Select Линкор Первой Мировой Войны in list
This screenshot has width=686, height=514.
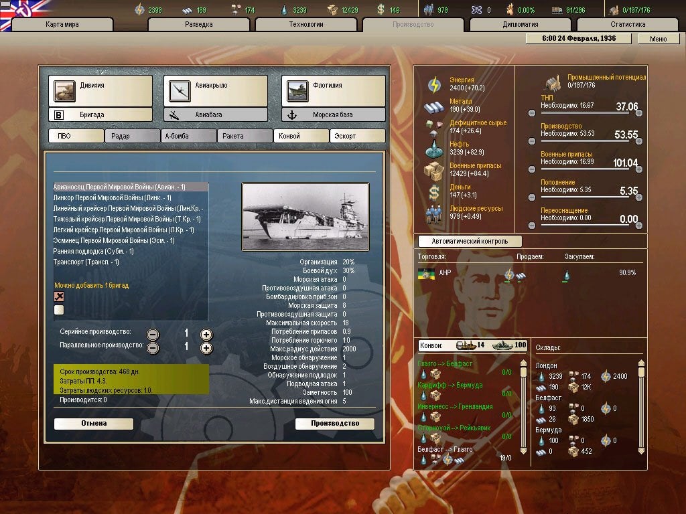click(x=113, y=197)
